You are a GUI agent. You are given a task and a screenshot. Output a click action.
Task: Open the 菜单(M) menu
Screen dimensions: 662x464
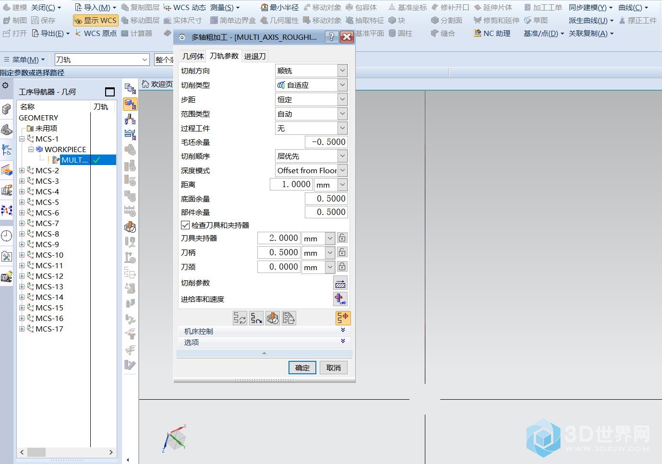tap(24, 59)
